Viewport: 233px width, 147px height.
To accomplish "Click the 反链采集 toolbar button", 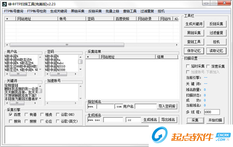I will coord(216,24).
